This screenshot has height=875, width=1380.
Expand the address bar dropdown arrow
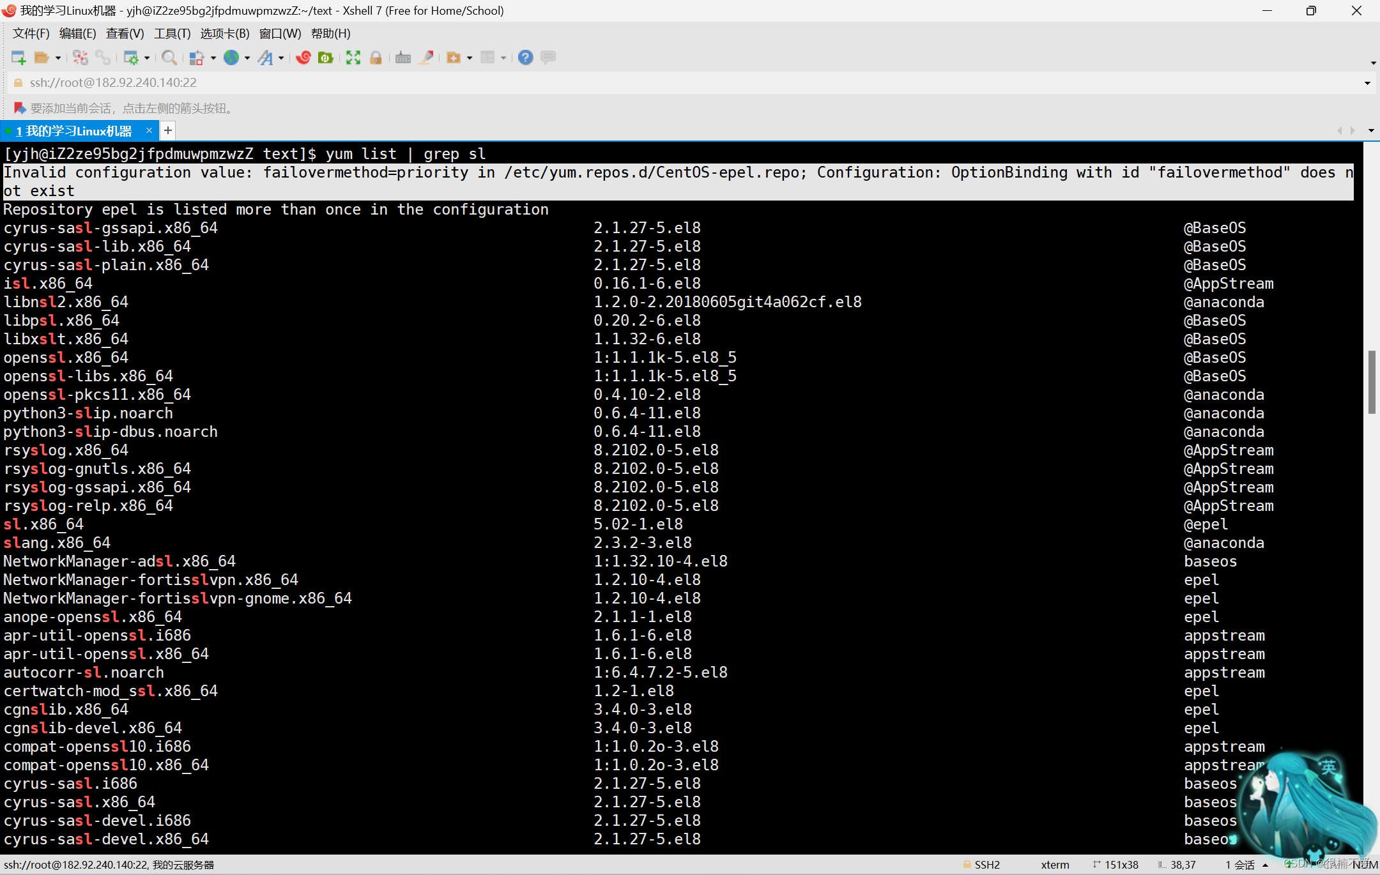1367,82
